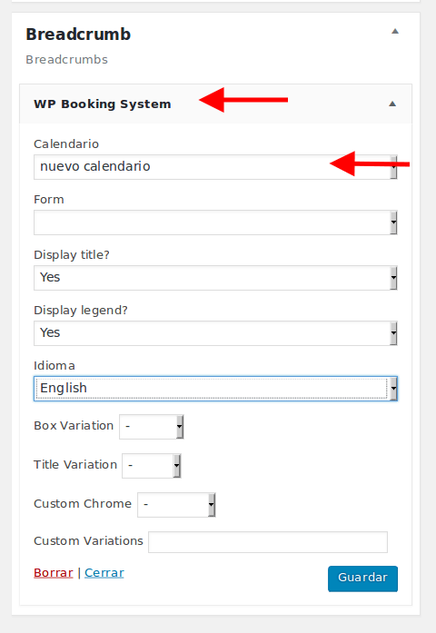Open the Custom Chrome dropdown

[176, 505]
